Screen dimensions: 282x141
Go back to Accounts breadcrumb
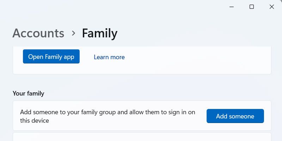[38, 33]
